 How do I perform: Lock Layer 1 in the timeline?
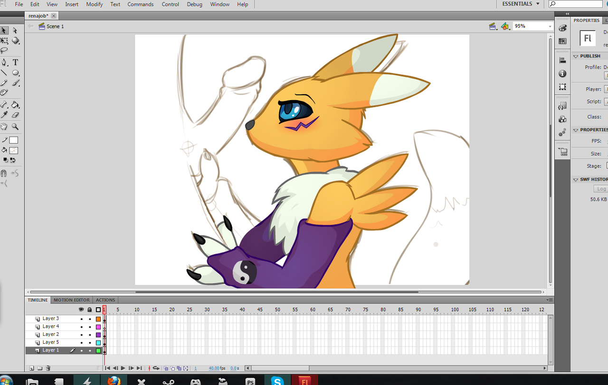tap(90, 351)
